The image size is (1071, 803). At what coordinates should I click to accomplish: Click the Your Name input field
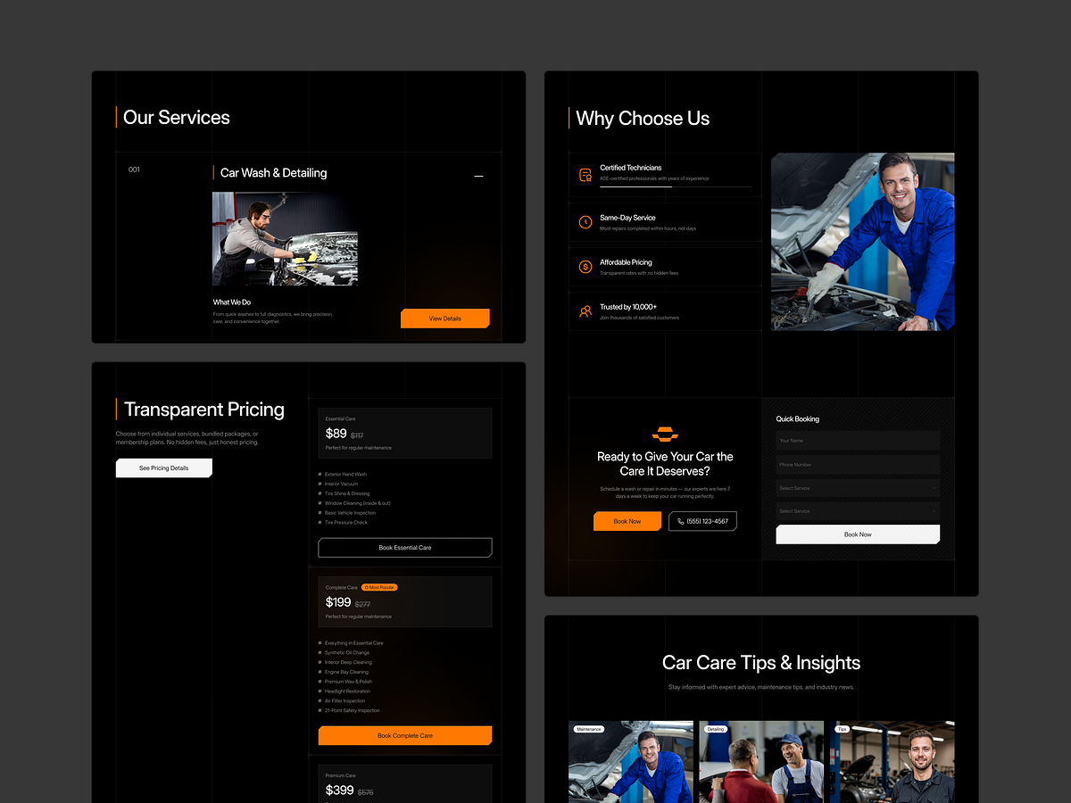pyautogui.click(x=857, y=440)
